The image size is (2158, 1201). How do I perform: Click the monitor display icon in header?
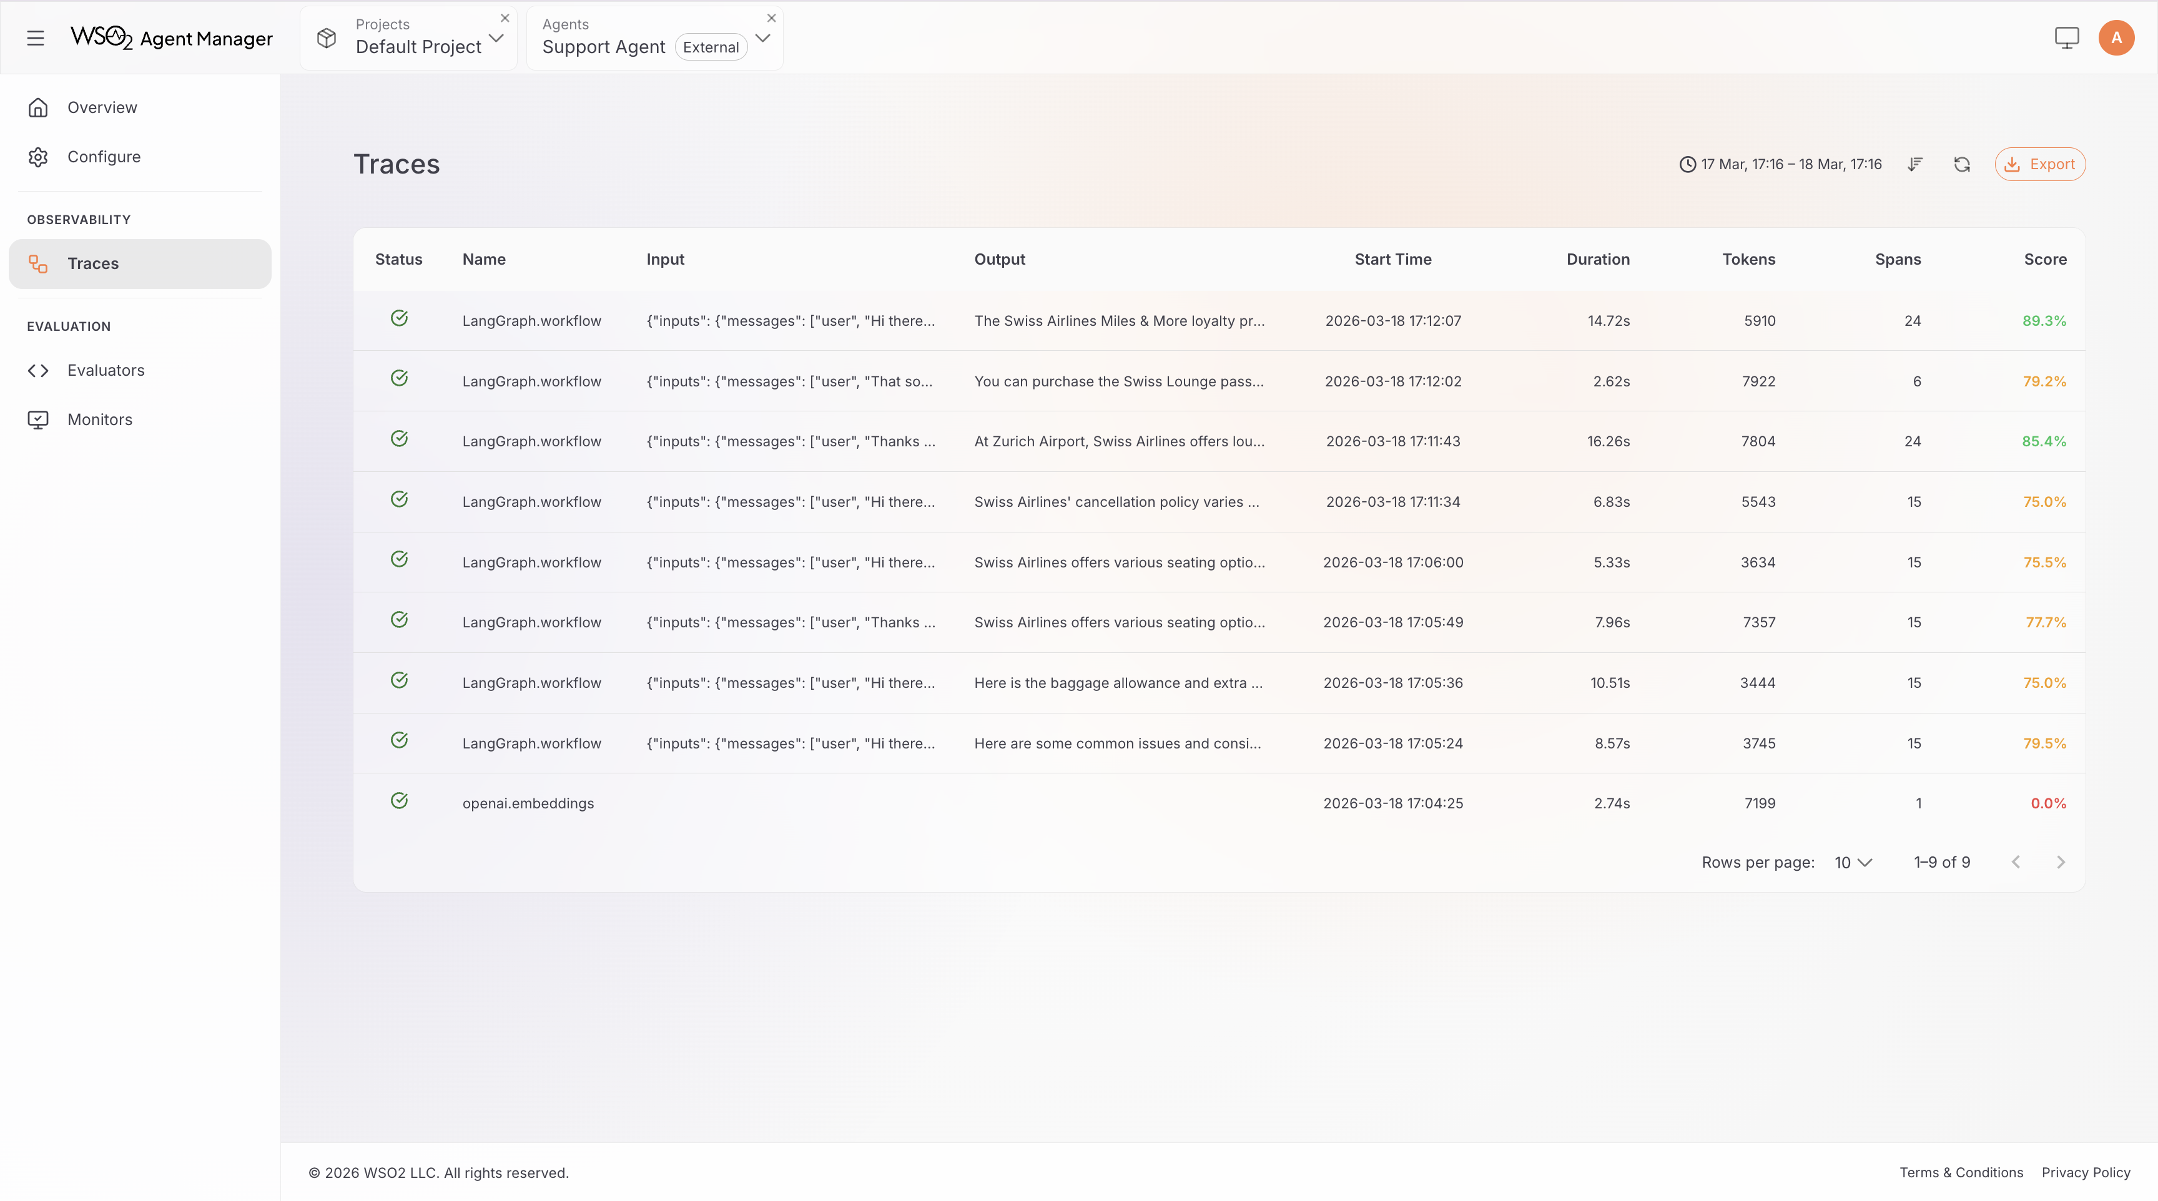click(2067, 37)
